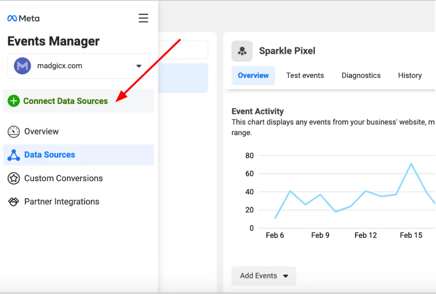Open the madgicx.com account dropdown arrow
The image size is (436, 294).
click(139, 66)
